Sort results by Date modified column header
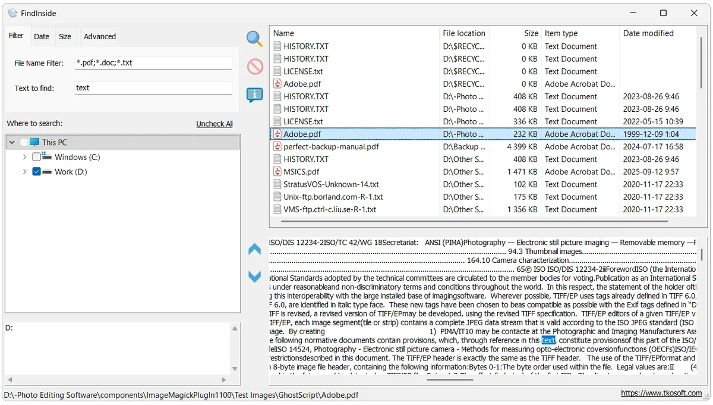This screenshot has height=405, width=713. [x=658, y=33]
